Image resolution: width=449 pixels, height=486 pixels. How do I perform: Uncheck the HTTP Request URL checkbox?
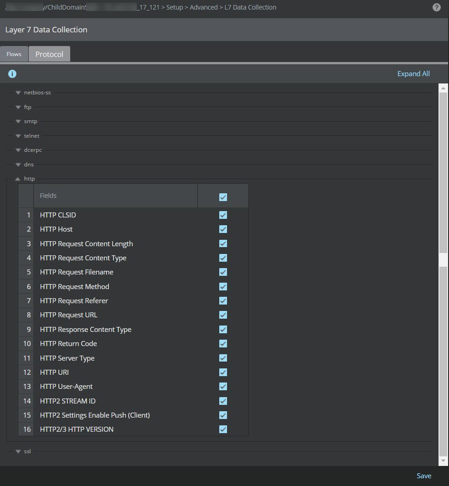click(x=223, y=315)
